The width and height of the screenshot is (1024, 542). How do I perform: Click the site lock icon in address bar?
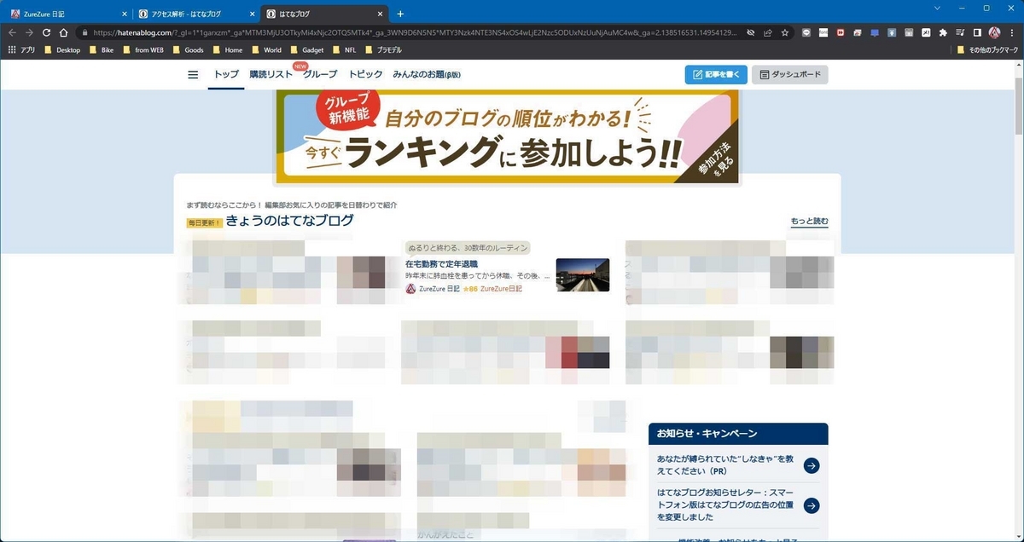pos(84,32)
